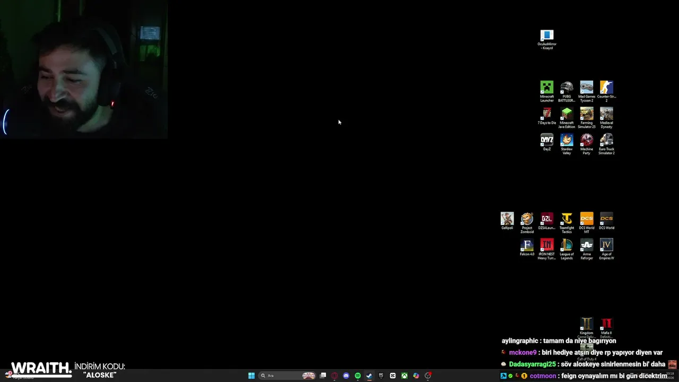Launch the Minecraft Launcher desktop icon
The width and height of the screenshot is (679, 382).
coord(547,91)
